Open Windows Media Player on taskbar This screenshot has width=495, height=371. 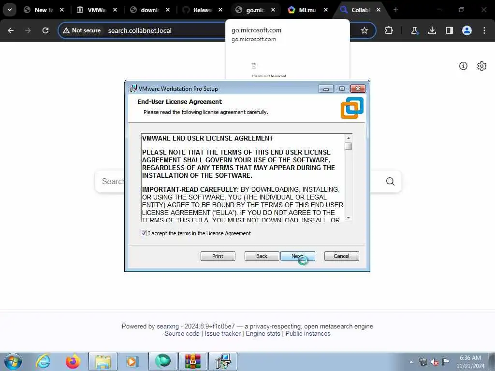[131, 361]
